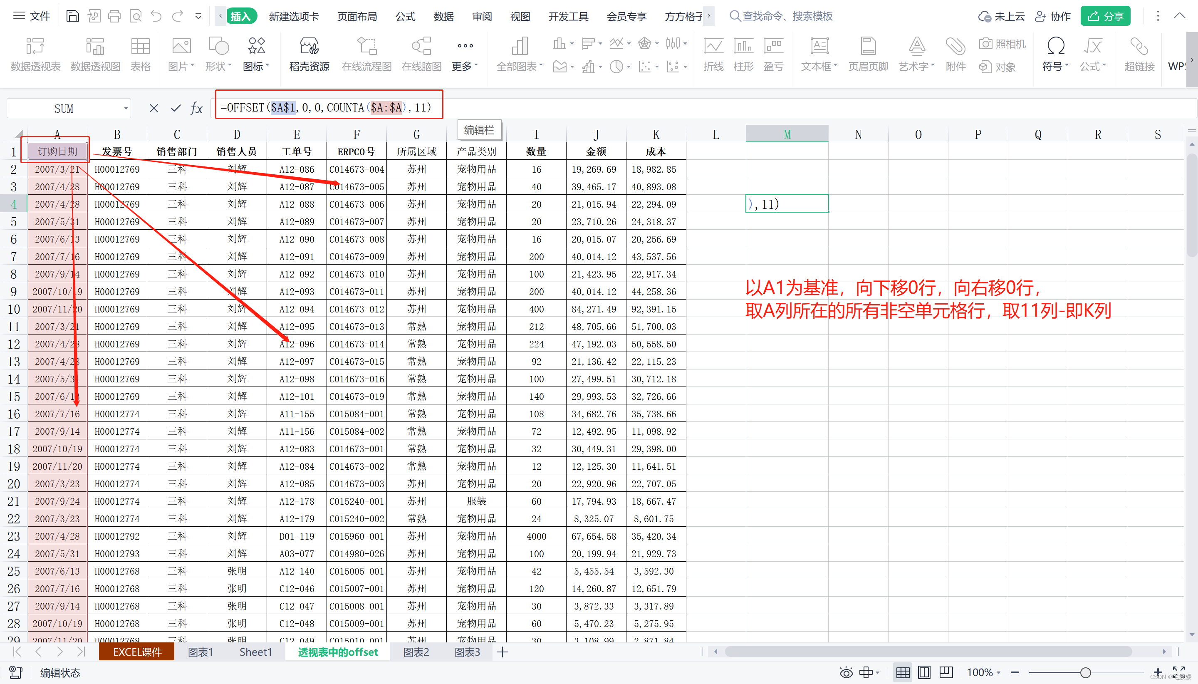Viewport: 1198px width, 684px height.
Task: Go to the first sheet navigation arrow
Action: click(17, 652)
